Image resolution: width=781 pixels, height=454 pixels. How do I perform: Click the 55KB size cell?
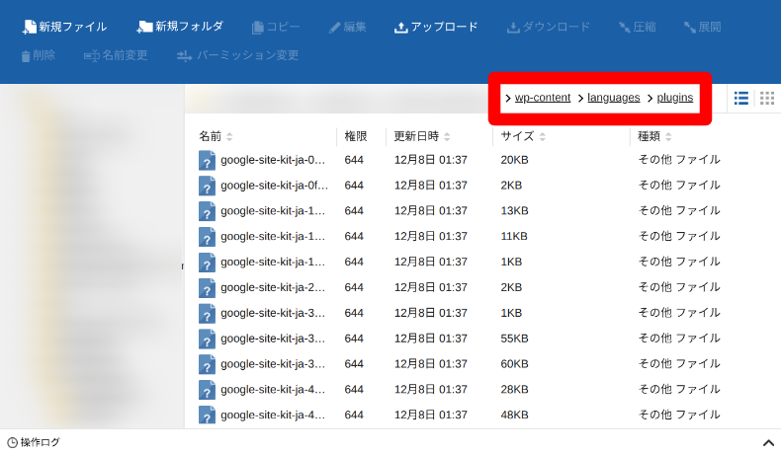click(514, 339)
